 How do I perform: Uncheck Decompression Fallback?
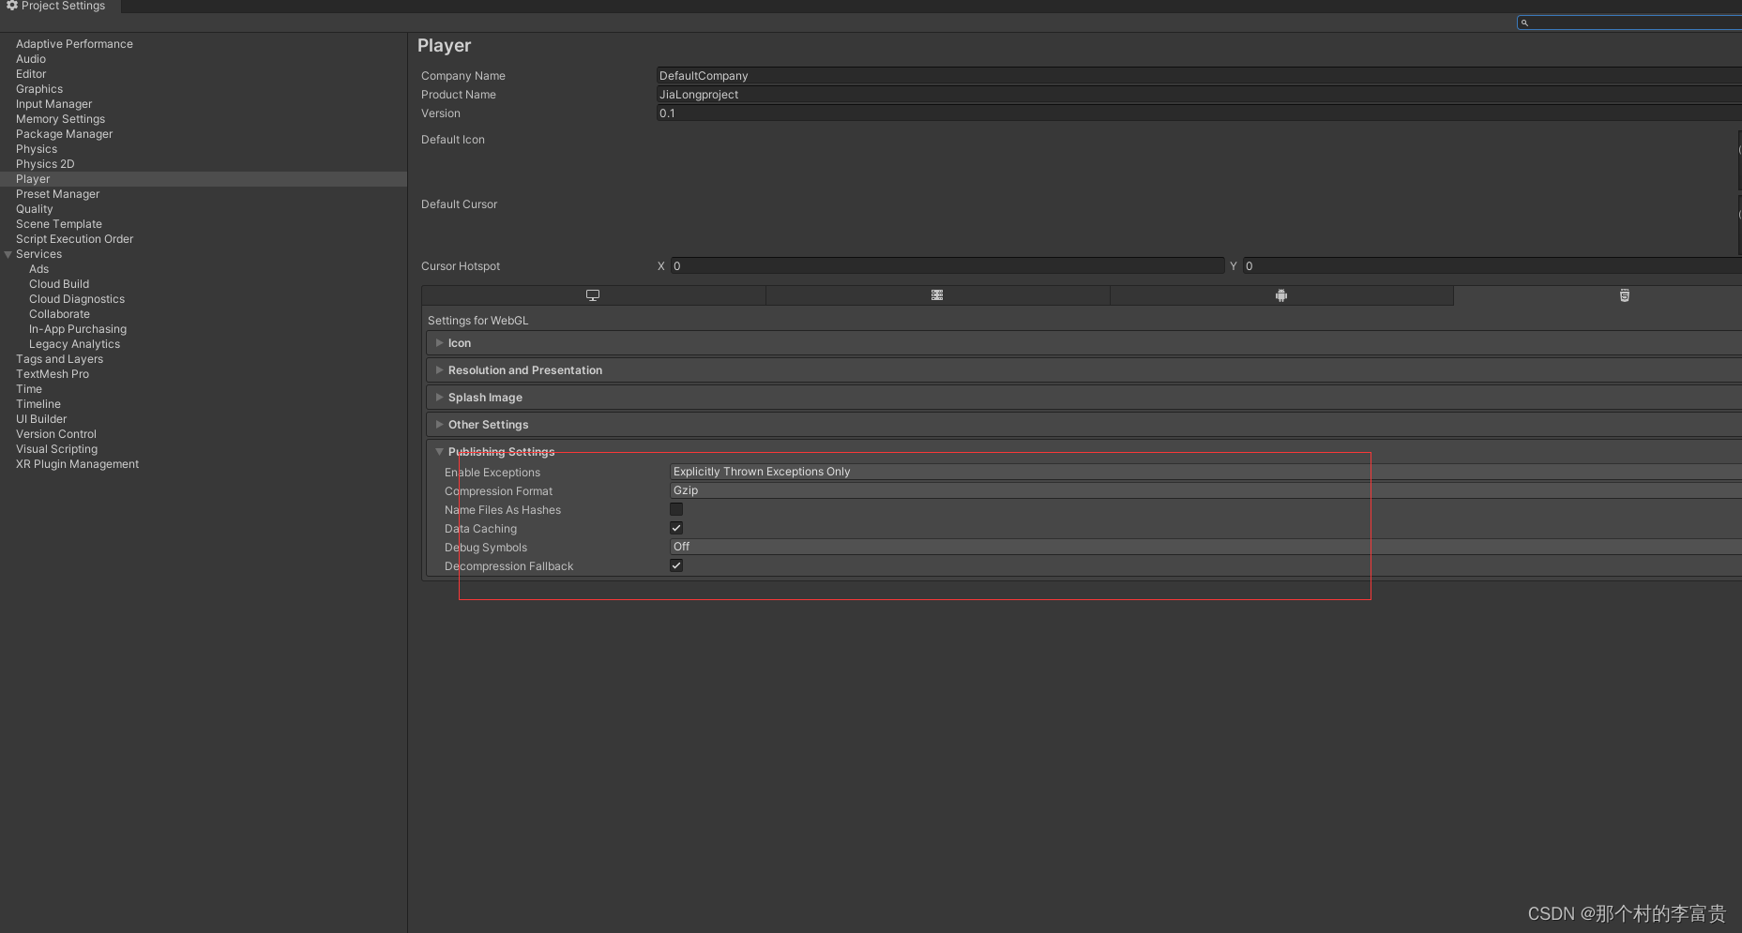[x=676, y=565]
